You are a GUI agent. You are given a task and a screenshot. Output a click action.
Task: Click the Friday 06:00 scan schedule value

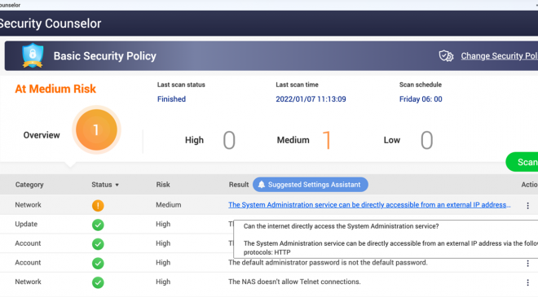pyautogui.click(x=421, y=99)
